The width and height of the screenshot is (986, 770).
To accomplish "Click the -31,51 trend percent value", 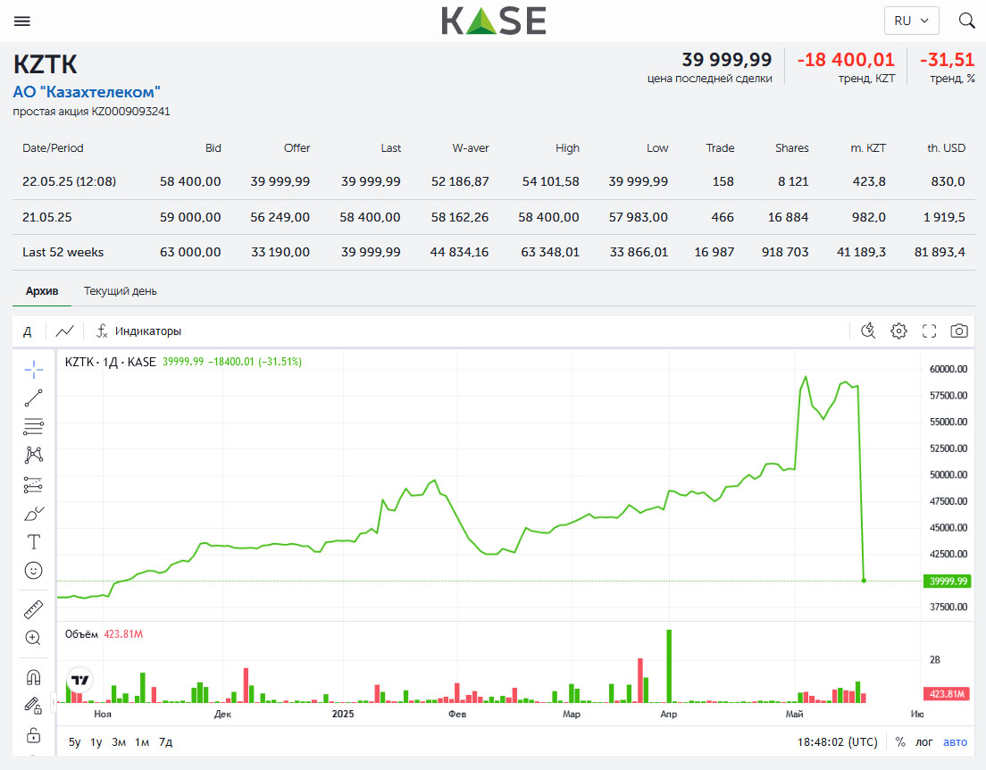I will point(947,60).
